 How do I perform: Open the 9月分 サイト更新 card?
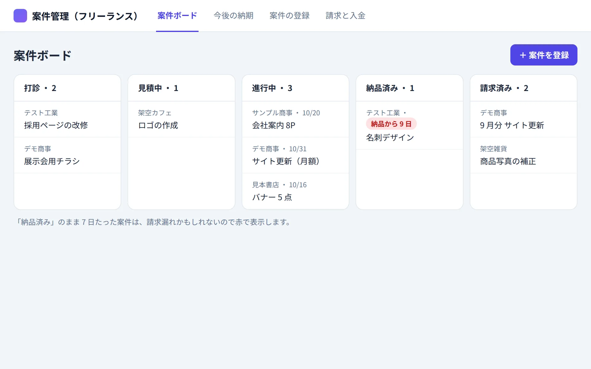coord(524,119)
